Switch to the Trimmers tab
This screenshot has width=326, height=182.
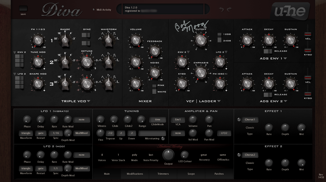coord(163,174)
